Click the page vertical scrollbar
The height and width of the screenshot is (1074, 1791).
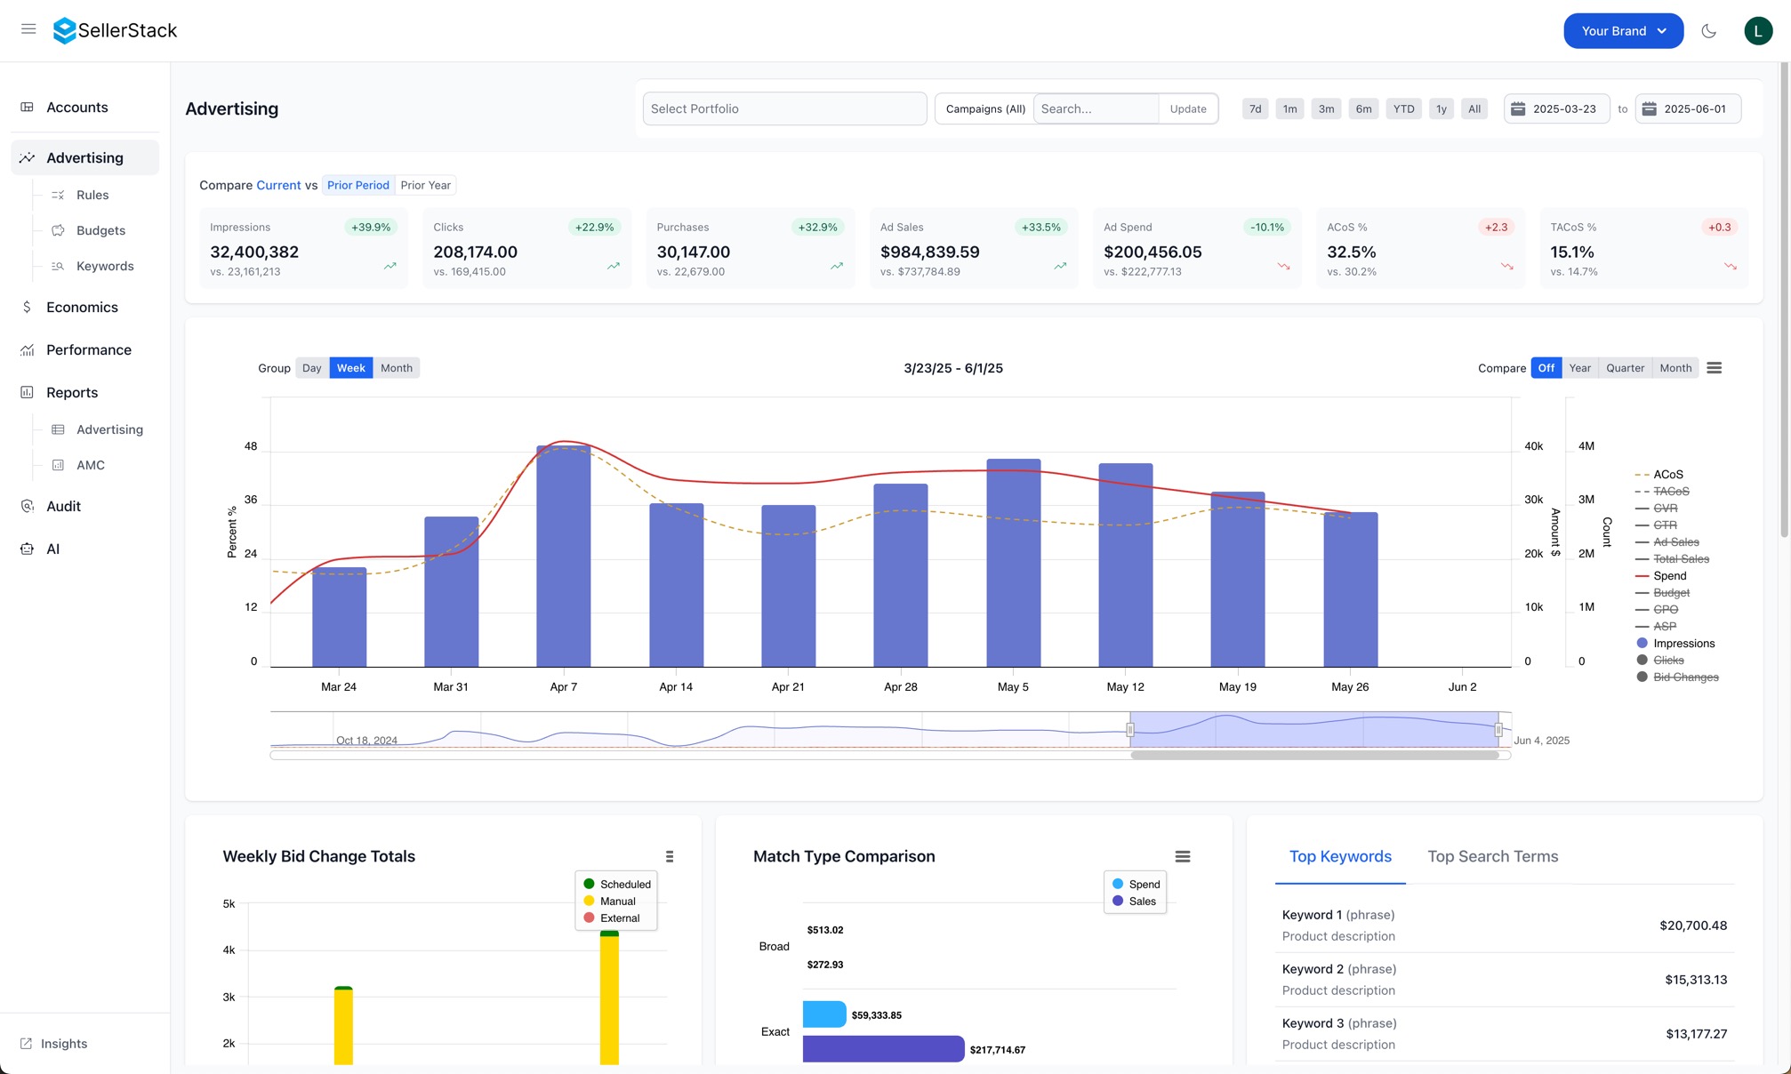[x=1784, y=300]
